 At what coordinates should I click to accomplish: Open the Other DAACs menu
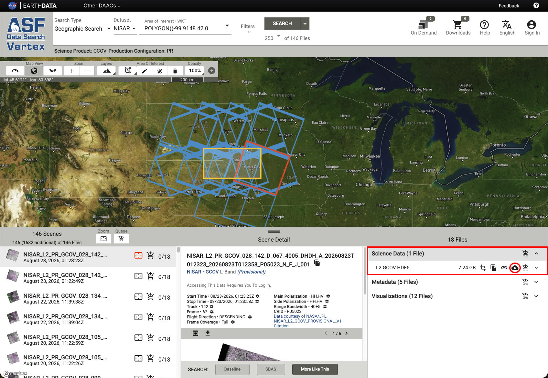(102, 5)
